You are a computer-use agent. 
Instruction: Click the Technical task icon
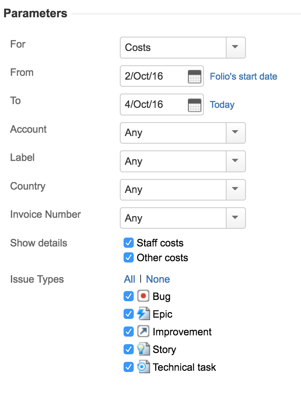tap(143, 367)
